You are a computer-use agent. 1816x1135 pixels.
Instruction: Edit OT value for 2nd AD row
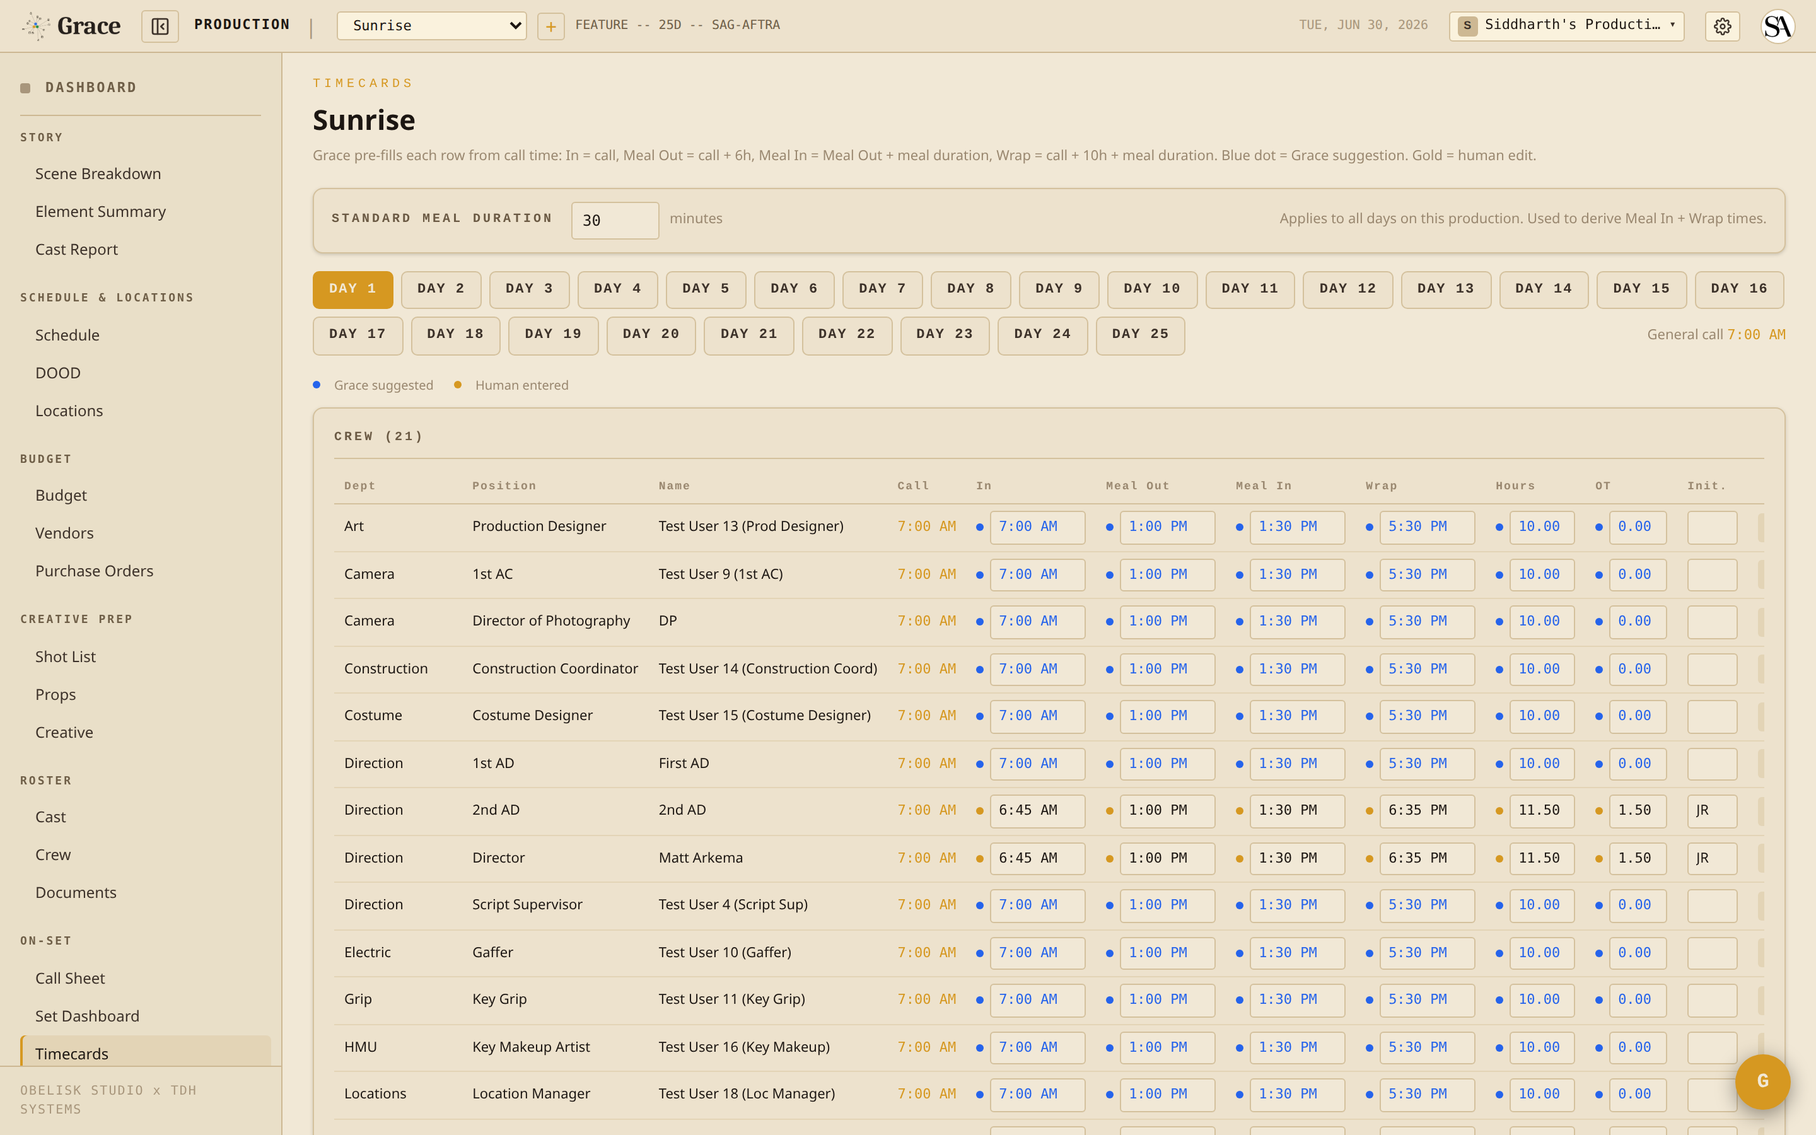point(1638,811)
